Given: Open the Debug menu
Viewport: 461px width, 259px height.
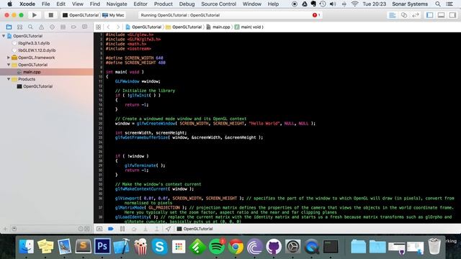Looking at the screenshot, I should 187,4.
